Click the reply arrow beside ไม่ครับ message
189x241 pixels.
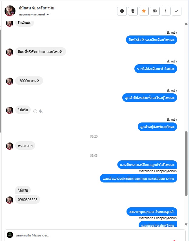point(41,111)
